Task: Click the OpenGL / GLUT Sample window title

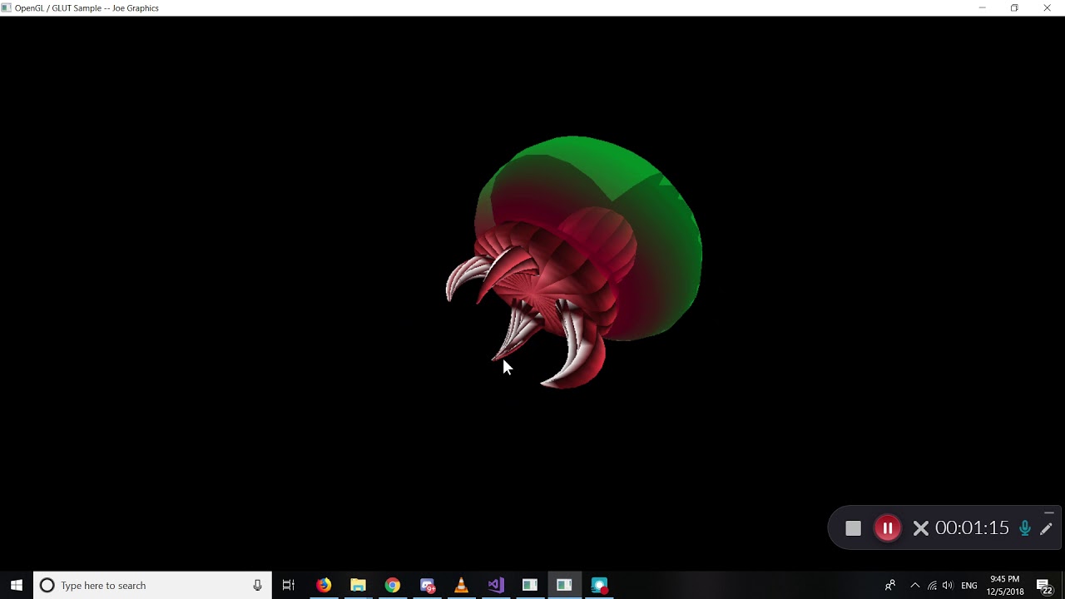Action: (87, 7)
